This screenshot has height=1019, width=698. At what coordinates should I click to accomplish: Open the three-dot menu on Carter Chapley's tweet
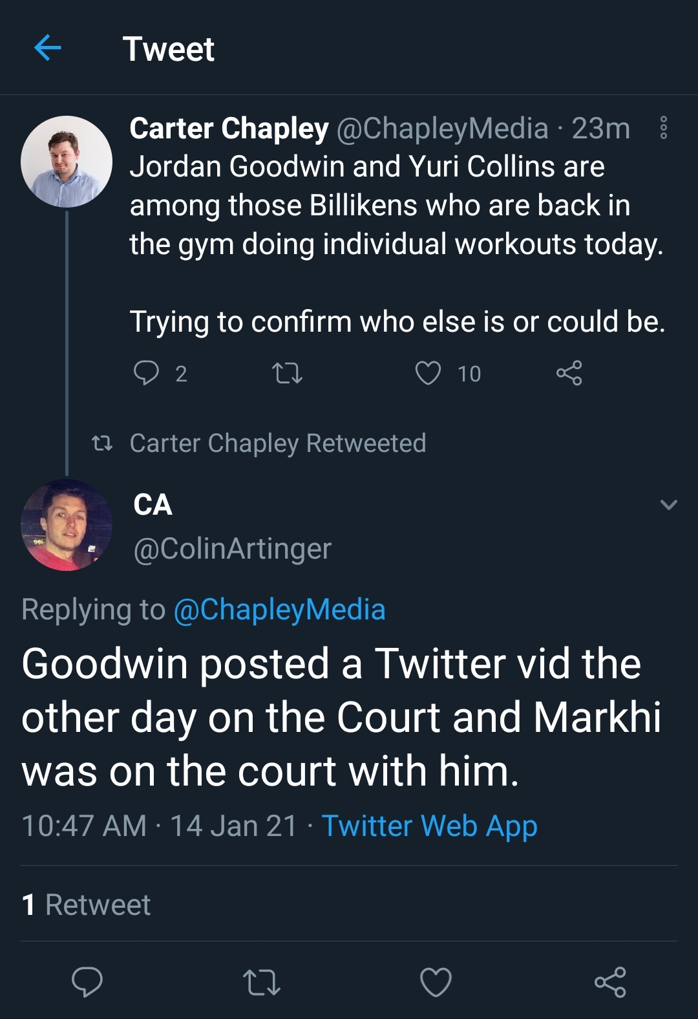pos(663,128)
